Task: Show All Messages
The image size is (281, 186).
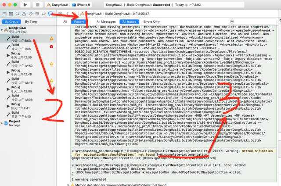Action: (106, 21)
